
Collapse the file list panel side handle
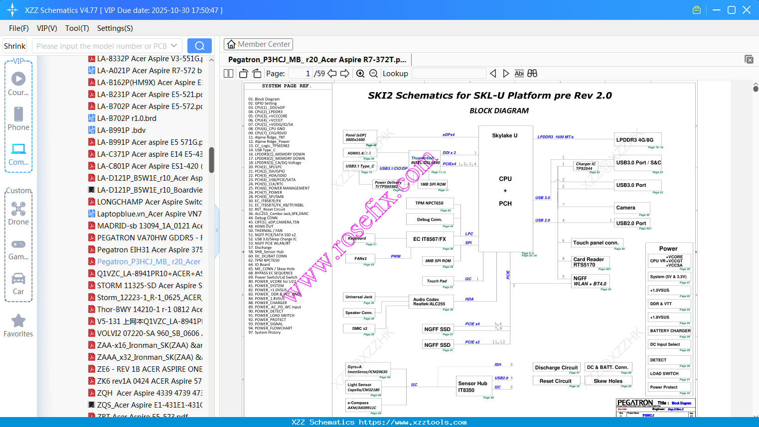click(x=217, y=230)
